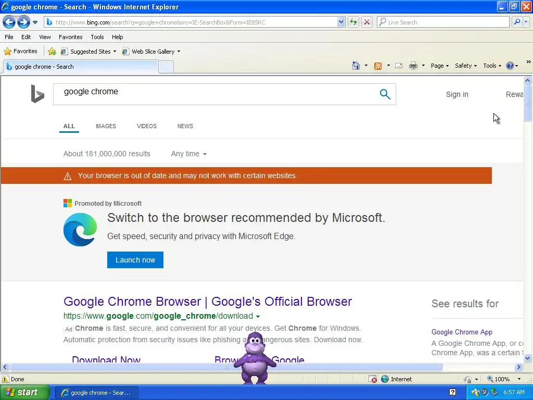Open the Google Chrome App sidebar link
Viewport: 533px width, 400px height.
(x=462, y=332)
